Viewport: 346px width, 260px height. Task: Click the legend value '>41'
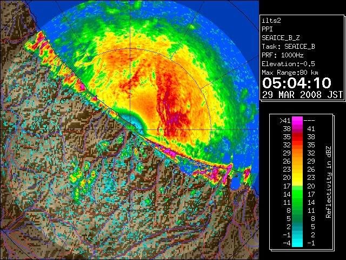click(x=285, y=121)
